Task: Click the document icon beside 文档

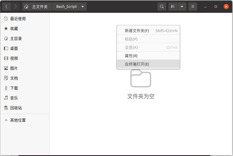Action: [6, 78]
